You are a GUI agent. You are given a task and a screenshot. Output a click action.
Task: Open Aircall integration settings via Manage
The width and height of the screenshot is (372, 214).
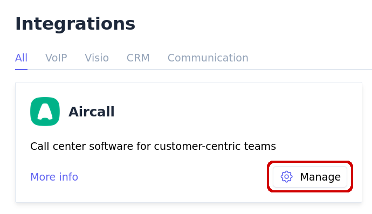(x=310, y=177)
